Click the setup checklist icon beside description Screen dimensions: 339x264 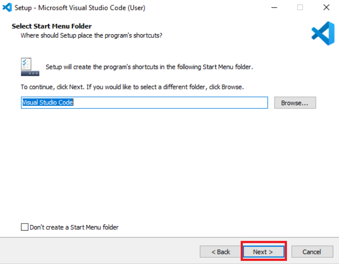tap(30, 67)
